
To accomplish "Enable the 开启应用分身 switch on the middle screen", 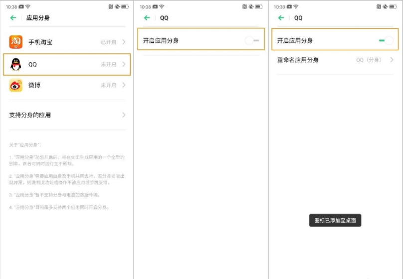I will (252, 40).
